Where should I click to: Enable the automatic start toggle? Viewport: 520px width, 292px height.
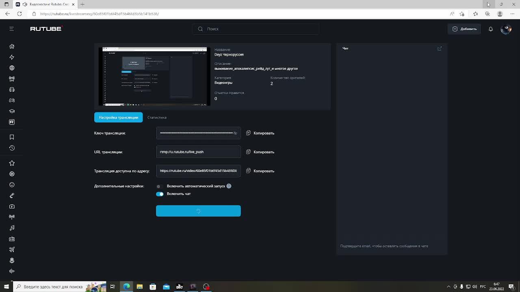[x=160, y=186]
